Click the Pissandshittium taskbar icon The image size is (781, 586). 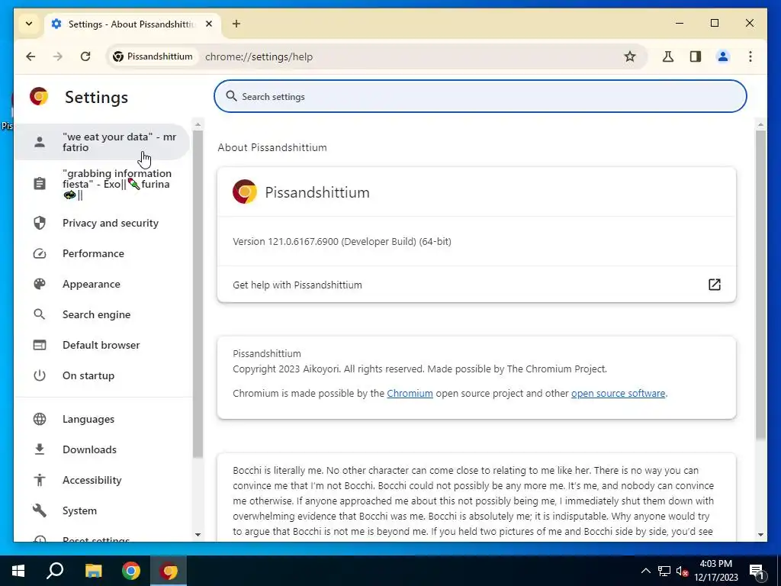point(169,571)
